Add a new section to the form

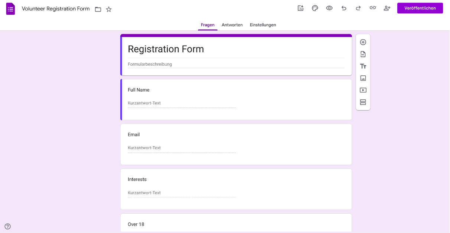tap(363, 102)
